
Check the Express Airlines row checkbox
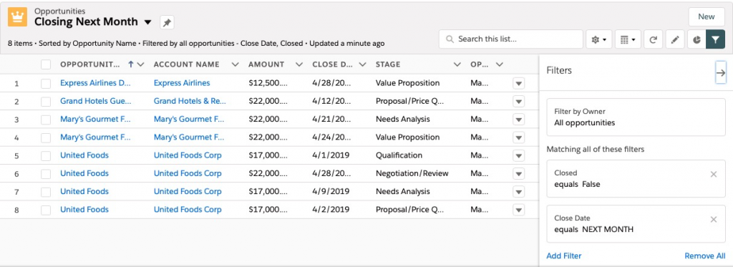coord(46,83)
